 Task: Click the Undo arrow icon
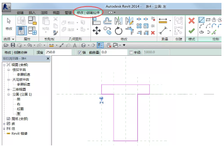[x=30, y=45]
